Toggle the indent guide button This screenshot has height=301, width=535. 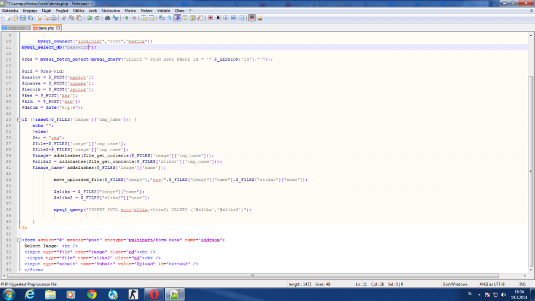pyautogui.click(x=178, y=18)
